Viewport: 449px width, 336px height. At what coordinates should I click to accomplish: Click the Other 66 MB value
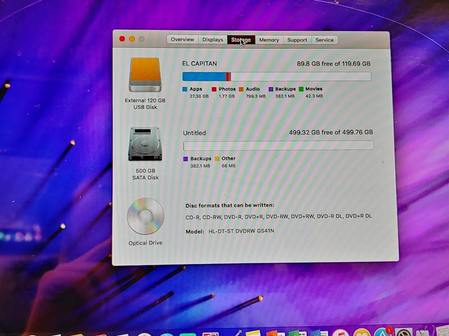coord(228,166)
